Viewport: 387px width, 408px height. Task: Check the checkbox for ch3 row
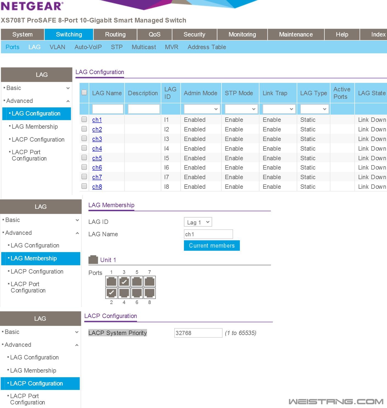(x=84, y=139)
